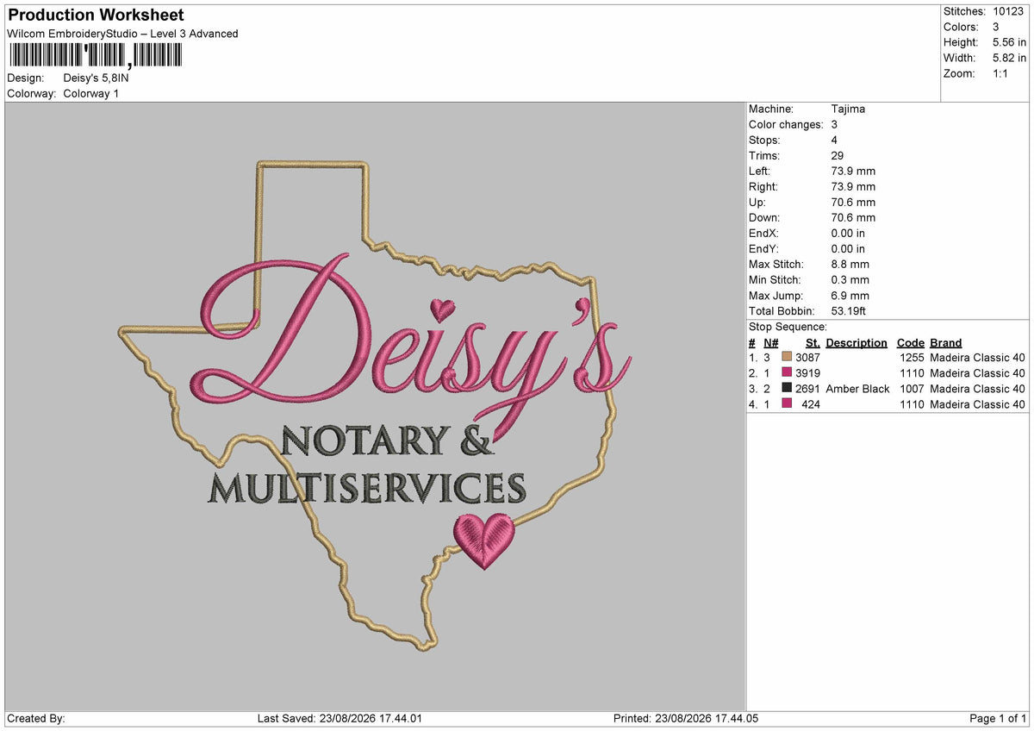Click the 'Last Saved' timestamp in footer
This screenshot has width=1034, height=731.
coord(339,718)
